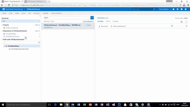Open Windows Store from the taskbar

pos(131,105)
